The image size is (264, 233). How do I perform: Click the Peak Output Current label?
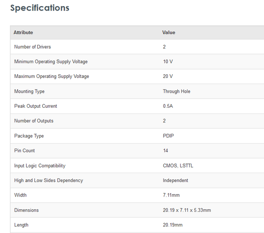pos(36,106)
